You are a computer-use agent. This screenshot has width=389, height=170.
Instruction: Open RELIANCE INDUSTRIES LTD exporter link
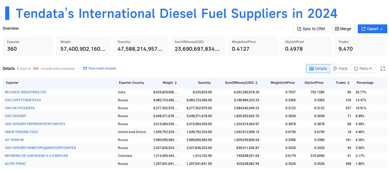[25, 92]
